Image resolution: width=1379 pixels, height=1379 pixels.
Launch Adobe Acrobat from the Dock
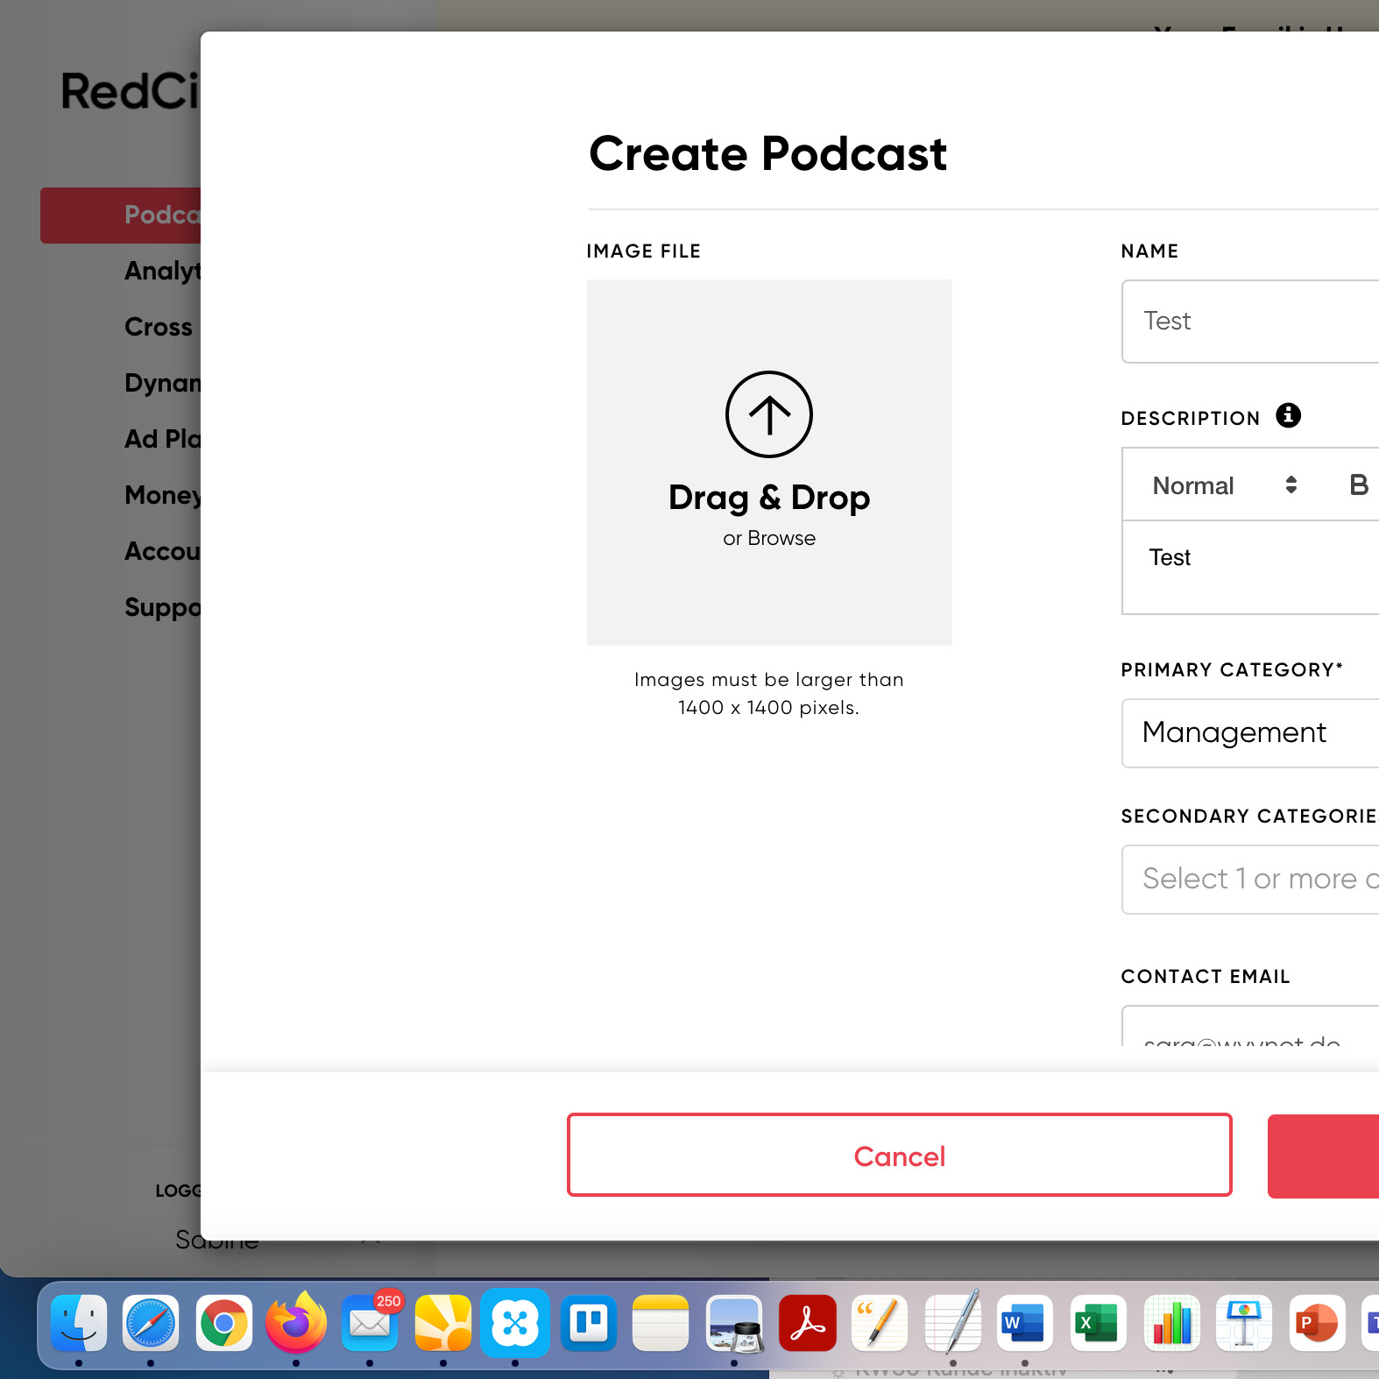click(807, 1323)
